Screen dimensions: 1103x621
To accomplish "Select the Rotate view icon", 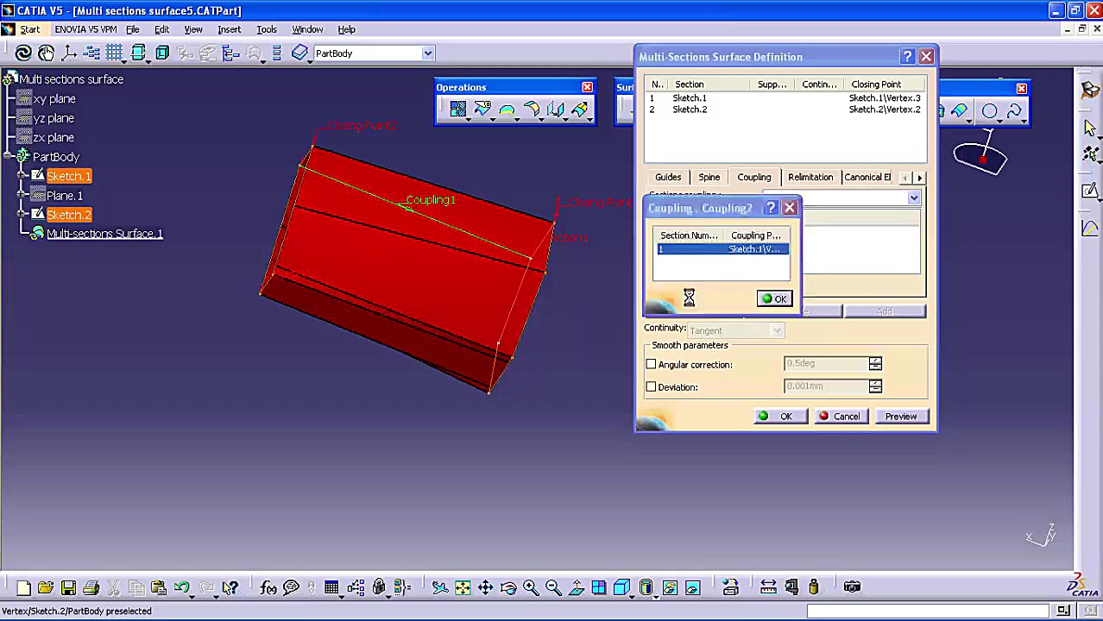I will [508, 587].
